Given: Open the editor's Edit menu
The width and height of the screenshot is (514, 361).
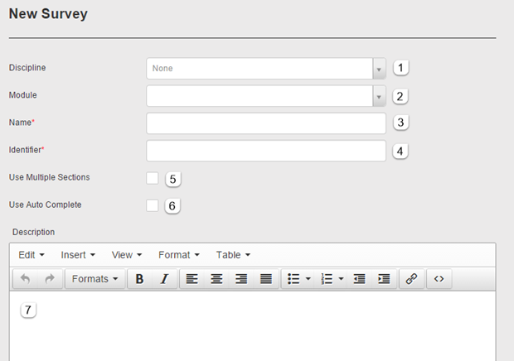Looking at the screenshot, I should (32, 255).
